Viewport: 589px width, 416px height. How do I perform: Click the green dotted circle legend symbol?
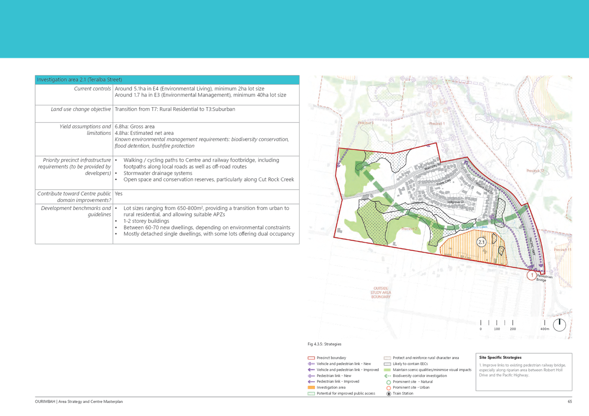388,382
